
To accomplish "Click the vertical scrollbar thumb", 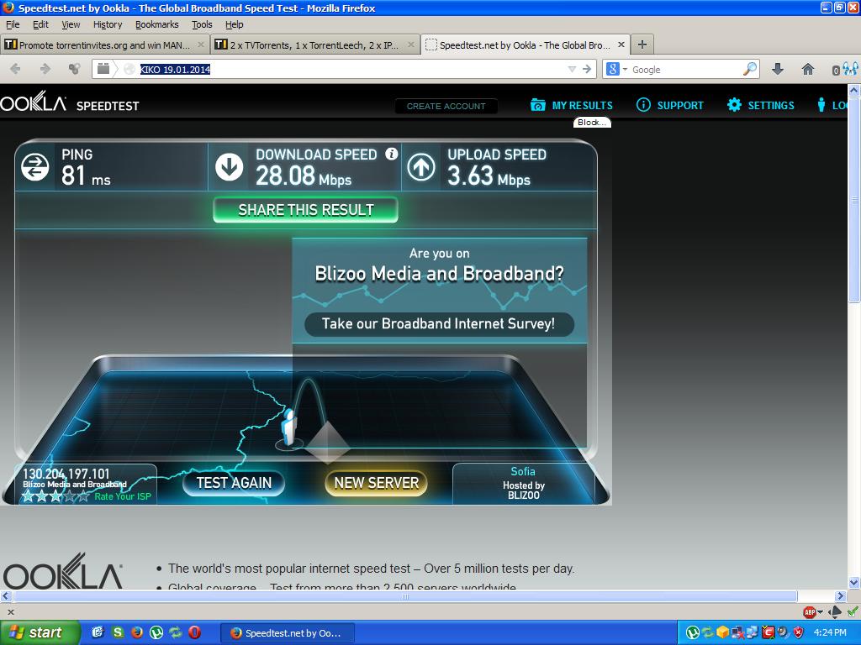I will [854, 200].
